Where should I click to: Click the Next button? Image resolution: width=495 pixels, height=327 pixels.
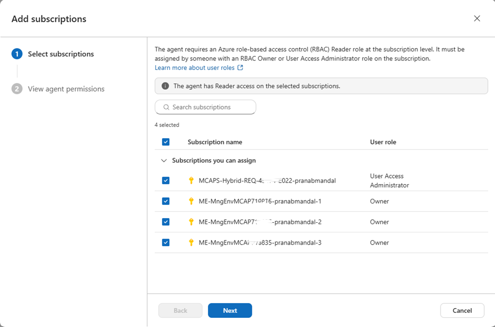click(x=230, y=310)
